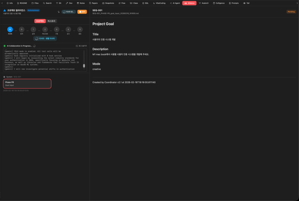Open the Avalon3 tab
Viewport: 299px width, 201px height.
(x=204, y=3)
